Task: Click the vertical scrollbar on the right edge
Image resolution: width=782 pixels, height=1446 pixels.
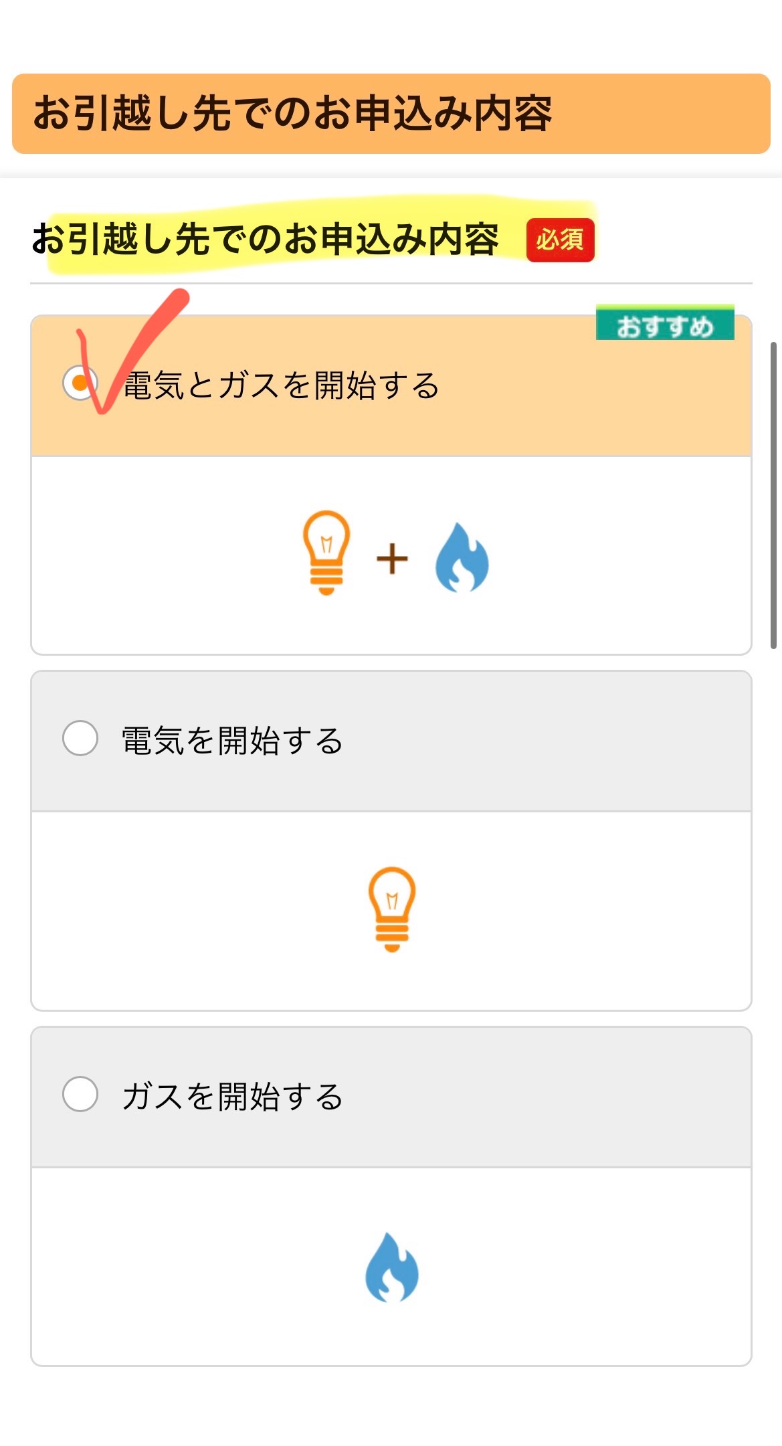Action: coord(773,495)
